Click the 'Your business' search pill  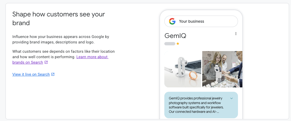[201, 21]
